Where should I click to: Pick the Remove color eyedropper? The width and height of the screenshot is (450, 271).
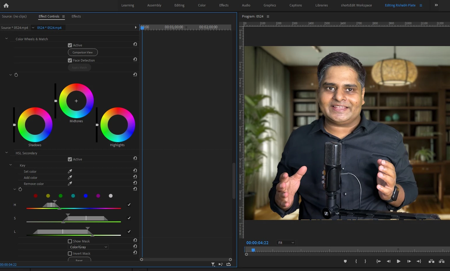[70, 183]
